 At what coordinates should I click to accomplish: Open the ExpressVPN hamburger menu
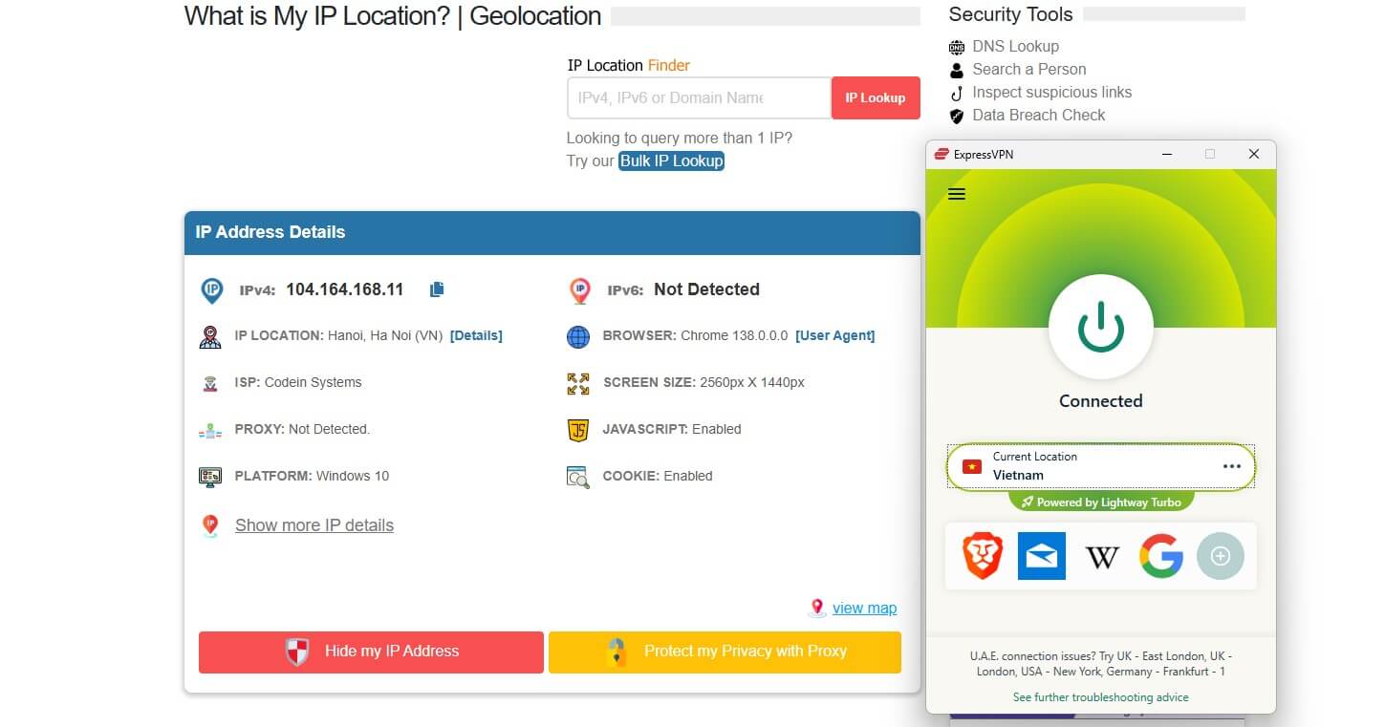coord(956,194)
